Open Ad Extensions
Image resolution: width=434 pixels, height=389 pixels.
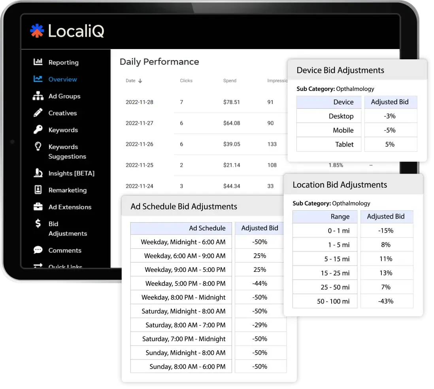pyautogui.click(x=70, y=207)
